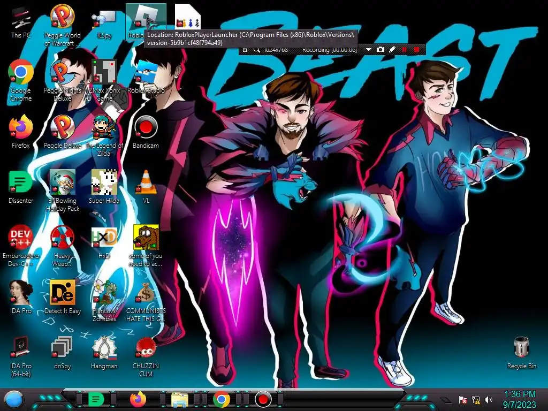Open File Explorer from taskbar
548x411 pixels.
(180, 399)
